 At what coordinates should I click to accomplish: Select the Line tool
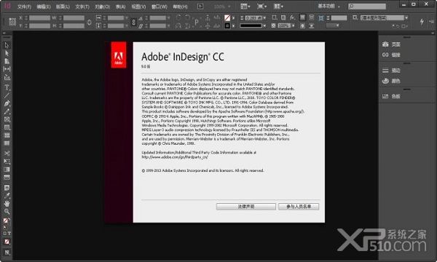[7, 95]
